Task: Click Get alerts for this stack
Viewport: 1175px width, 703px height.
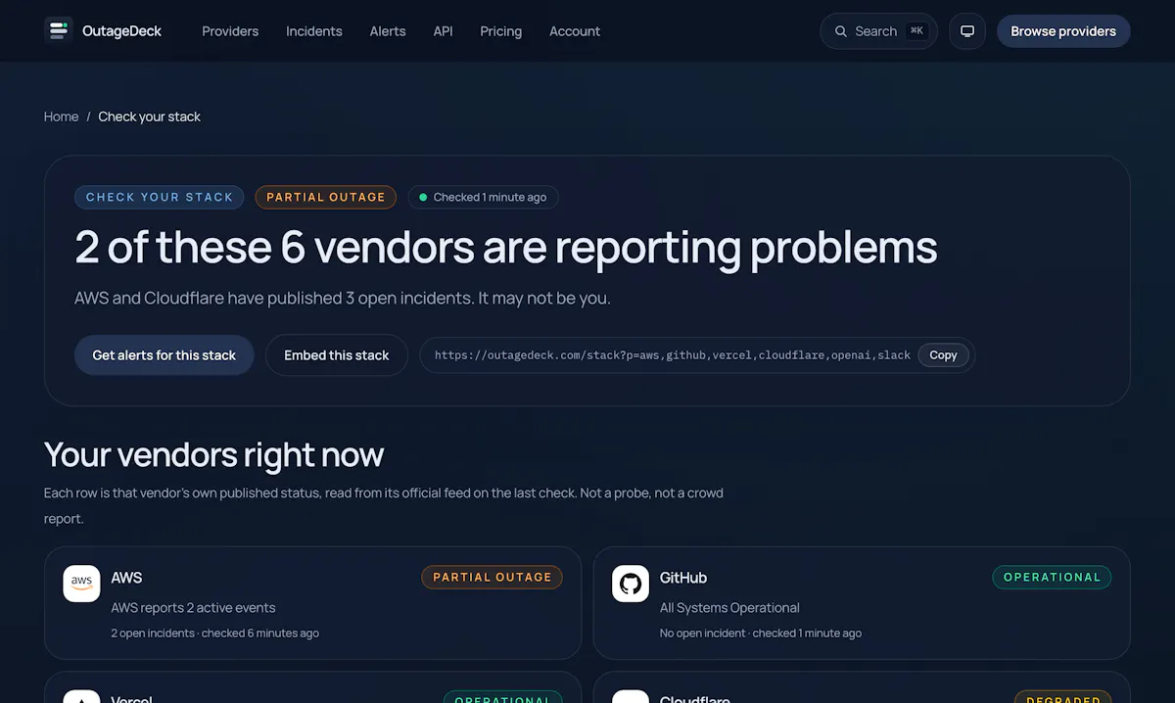Action: click(x=164, y=355)
